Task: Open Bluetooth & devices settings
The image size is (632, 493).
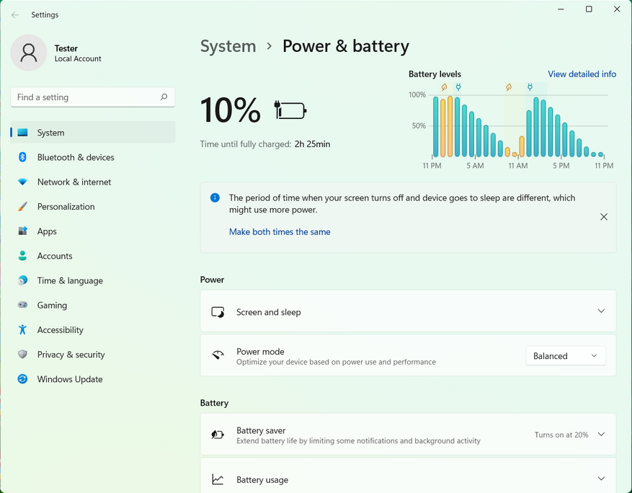Action: coord(76,157)
